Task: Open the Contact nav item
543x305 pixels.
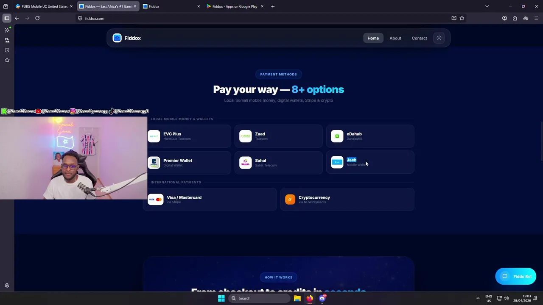Action: (419, 38)
